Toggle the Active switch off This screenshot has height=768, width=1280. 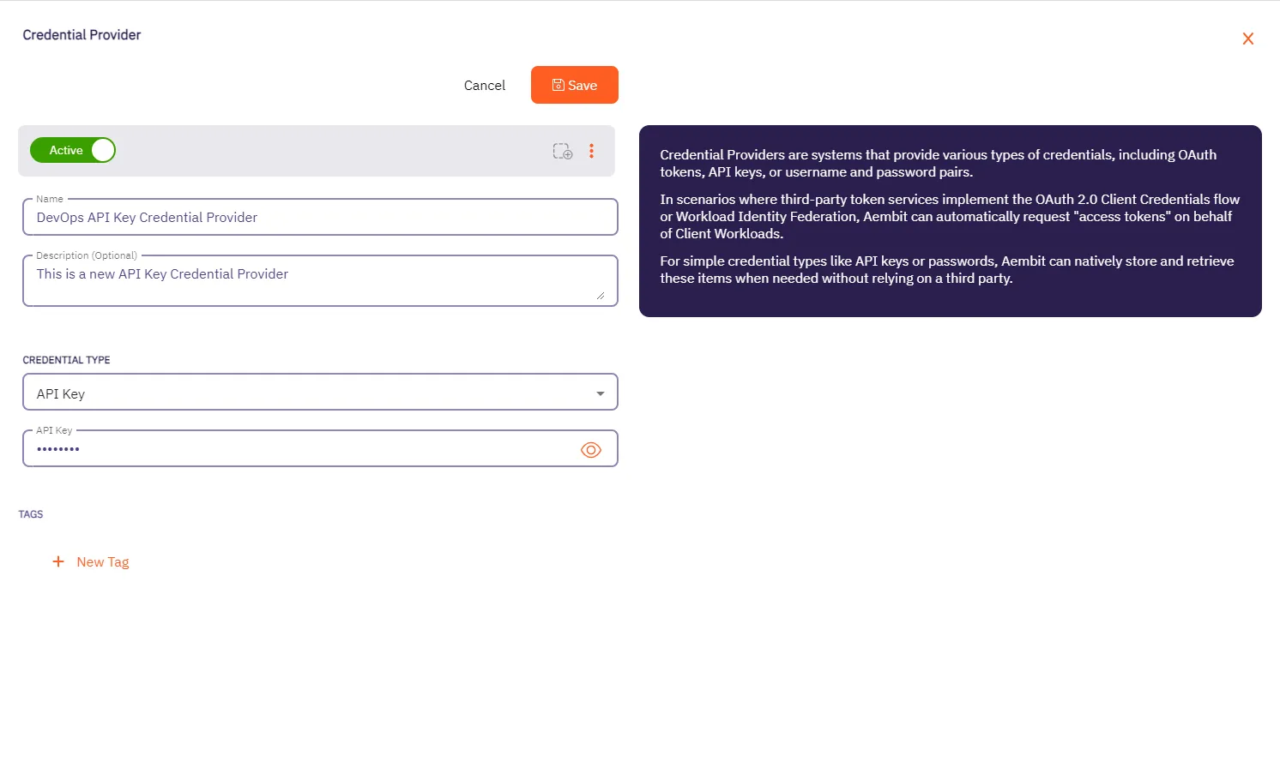tap(73, 150)
